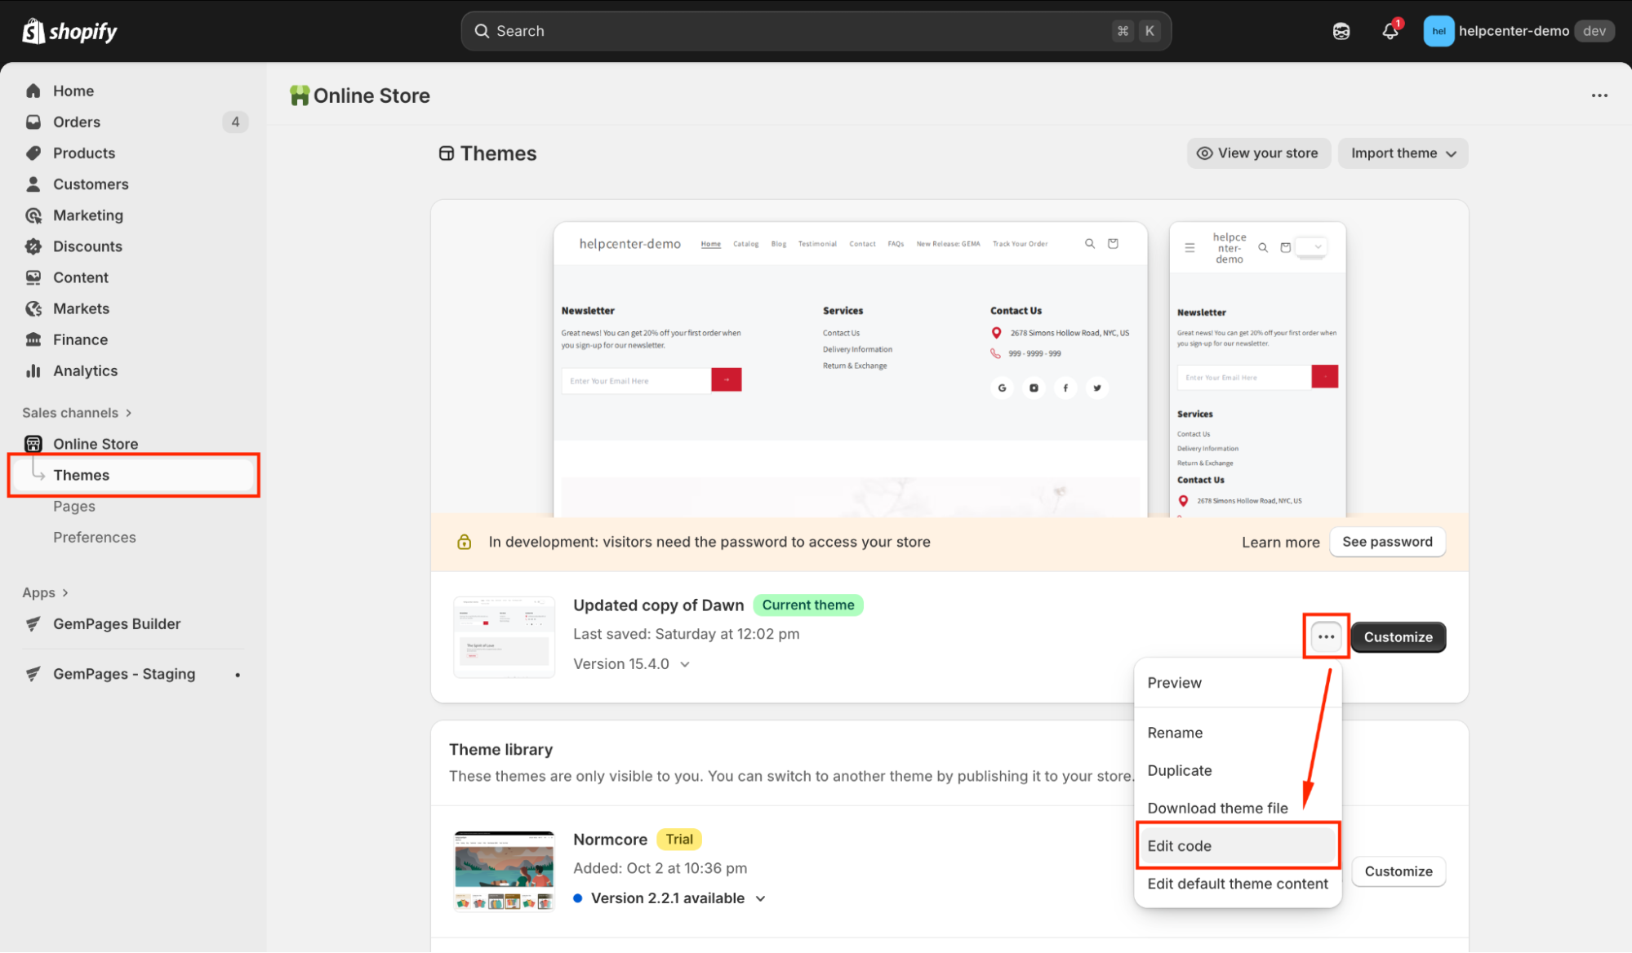
Task: Choose Duplicate in the theme menu
Action: (1179, 770)
